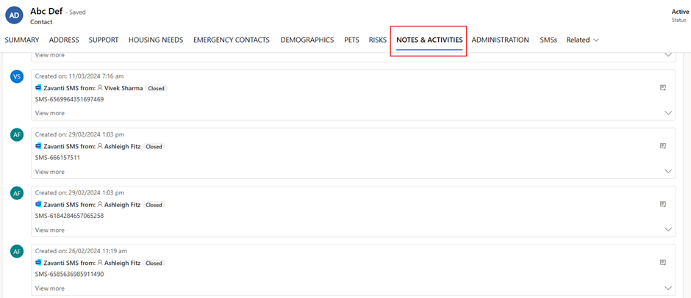This screenshot has width=691, height=298.
Task: Click Created on: 26/02/2024 11:19 am
Action: click(81, 251)
